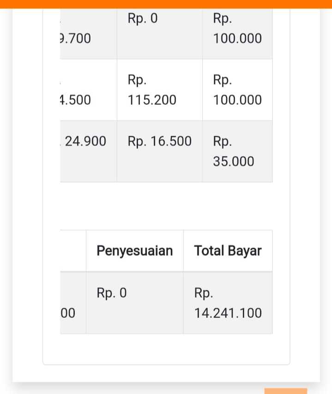Click the Rp. 0 cell in top row
This screenshot has height=394, width=332.
pos(143,19)
